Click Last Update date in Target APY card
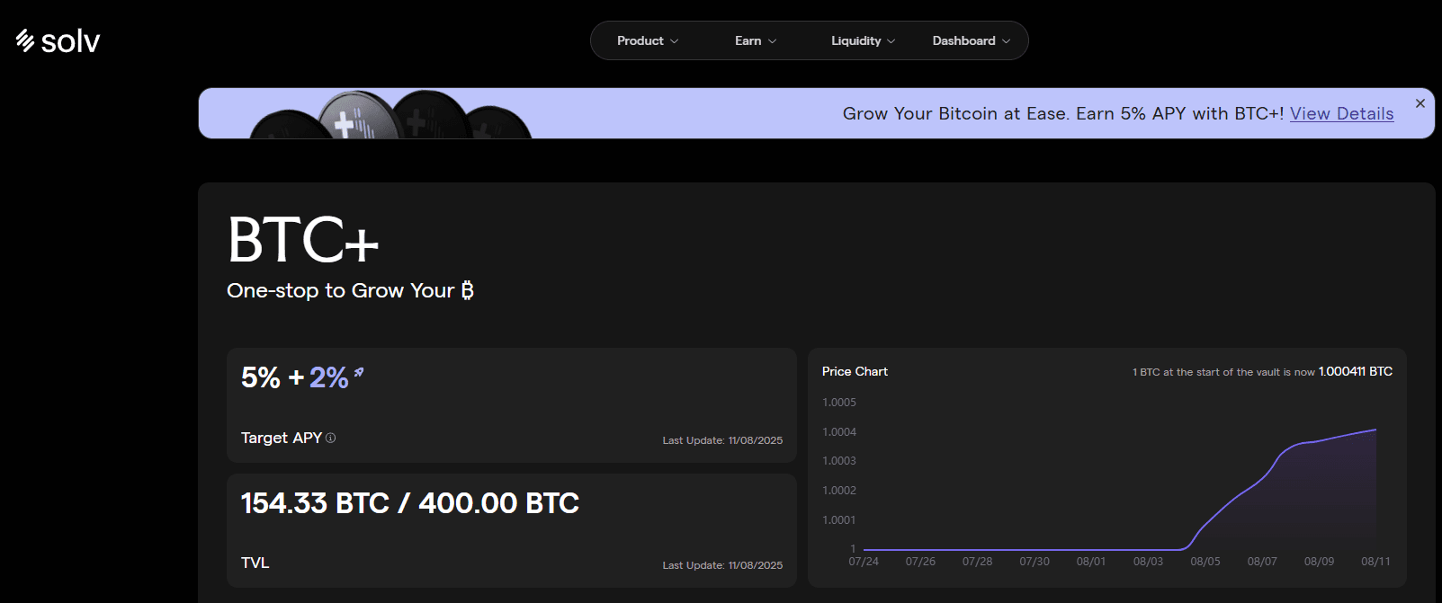The width and height of the screenshot is (1442, 603). (x=722, y=440)
